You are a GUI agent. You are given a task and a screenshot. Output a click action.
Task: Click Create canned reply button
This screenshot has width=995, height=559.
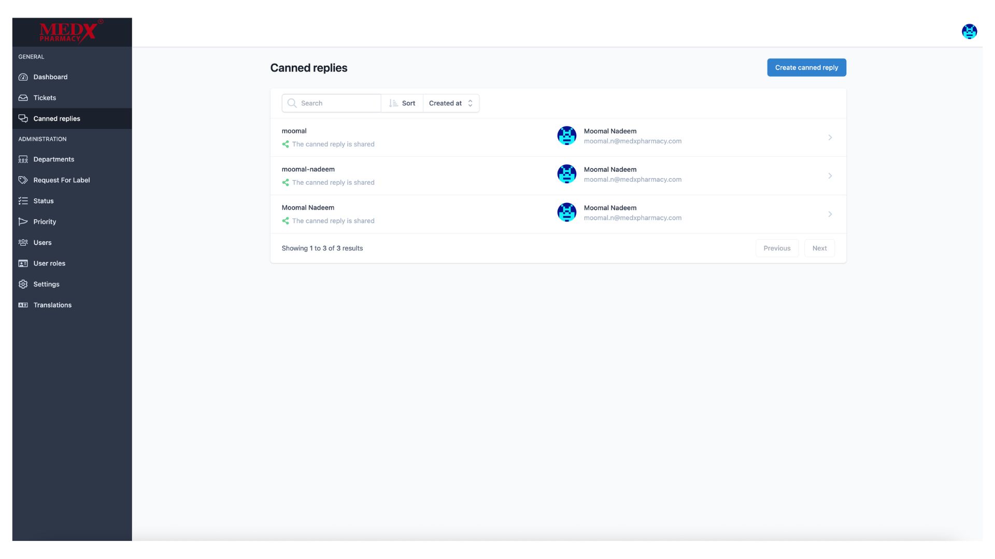coord(806,67)
